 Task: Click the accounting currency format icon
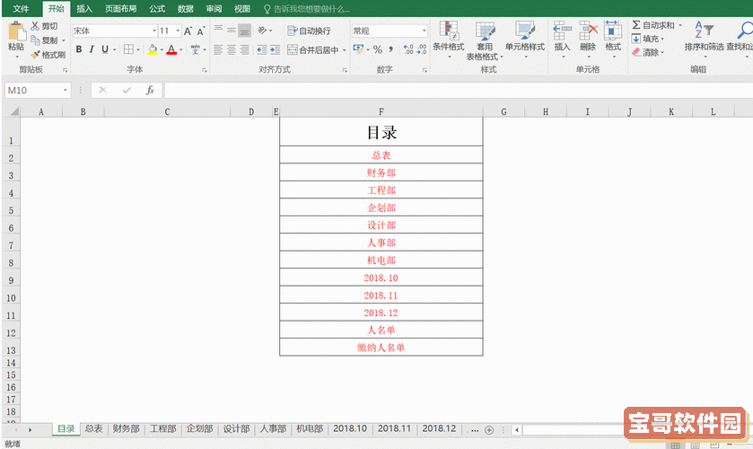click(x=358, y=49)
